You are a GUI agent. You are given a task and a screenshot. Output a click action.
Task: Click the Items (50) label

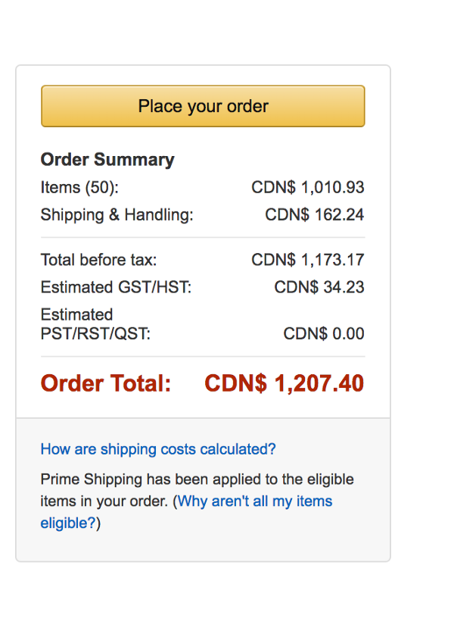tap(79, 187)
